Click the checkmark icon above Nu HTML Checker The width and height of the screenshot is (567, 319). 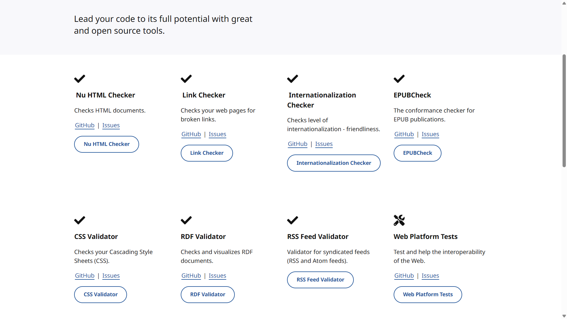coord(80,79)
